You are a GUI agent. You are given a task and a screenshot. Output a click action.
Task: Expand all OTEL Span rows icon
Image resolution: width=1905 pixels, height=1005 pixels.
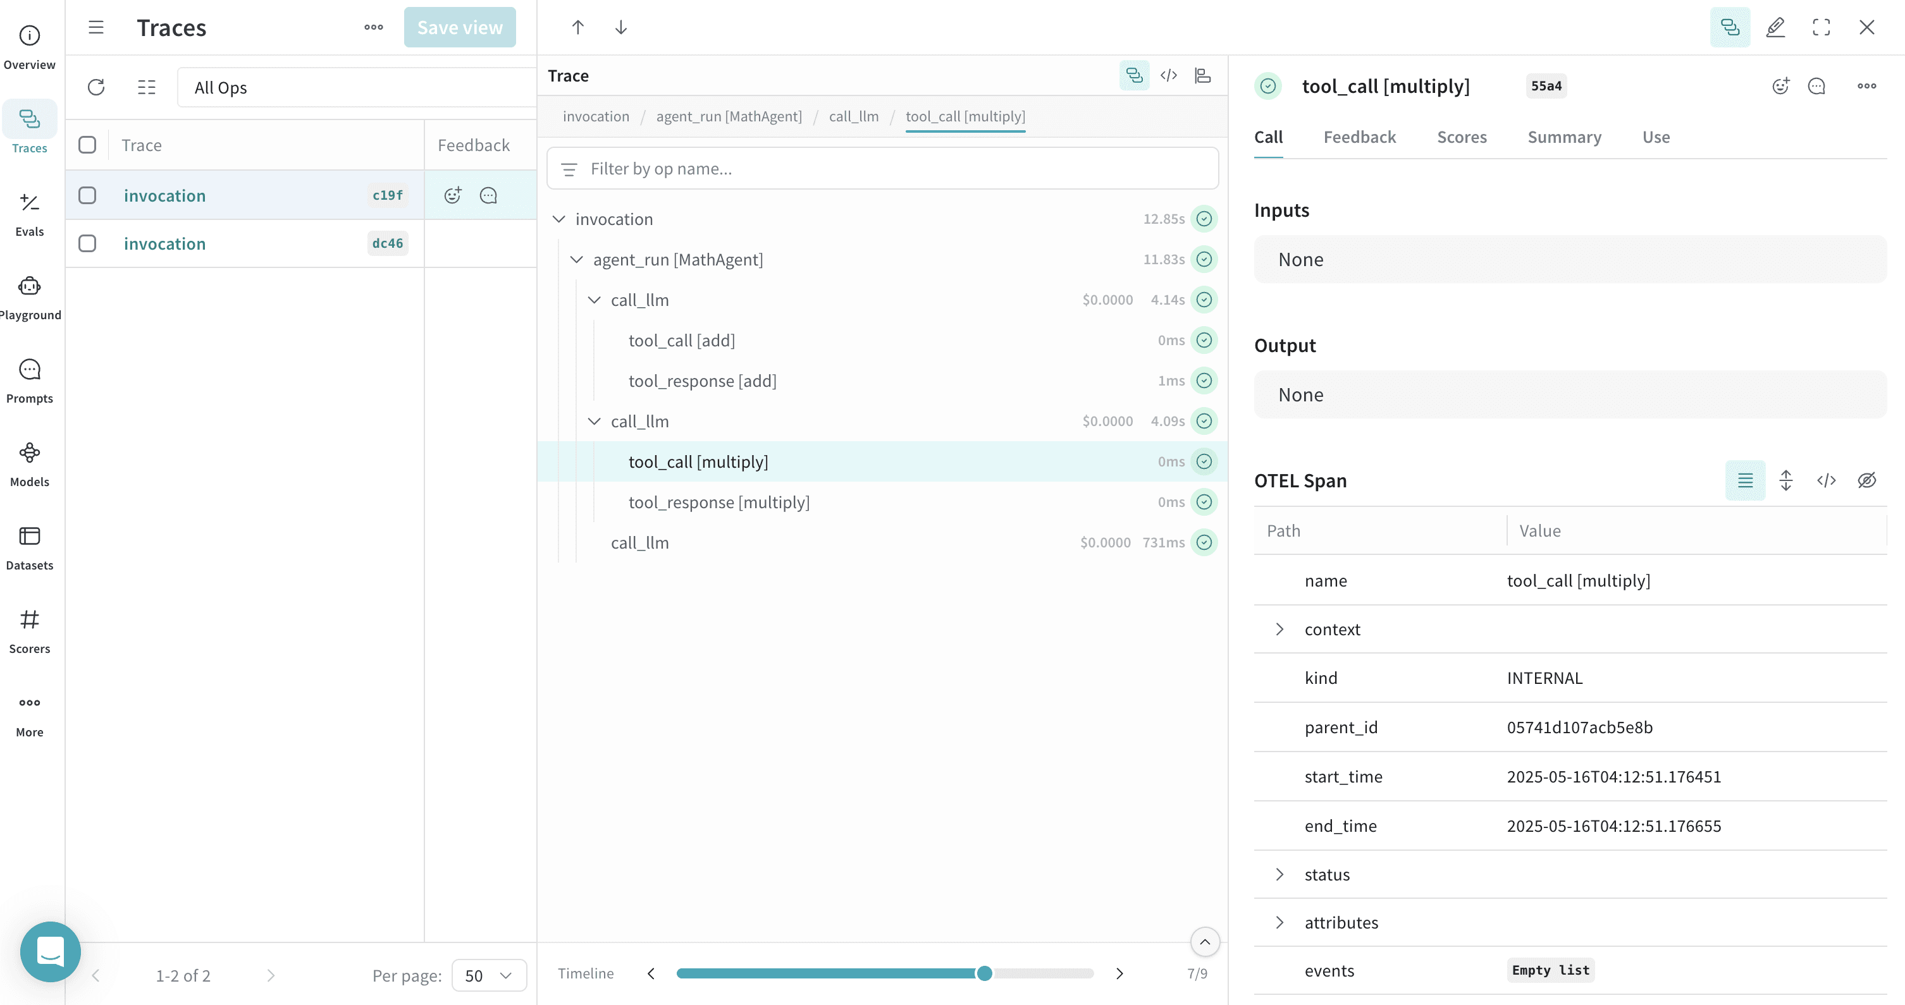(x=1786, y=480)
